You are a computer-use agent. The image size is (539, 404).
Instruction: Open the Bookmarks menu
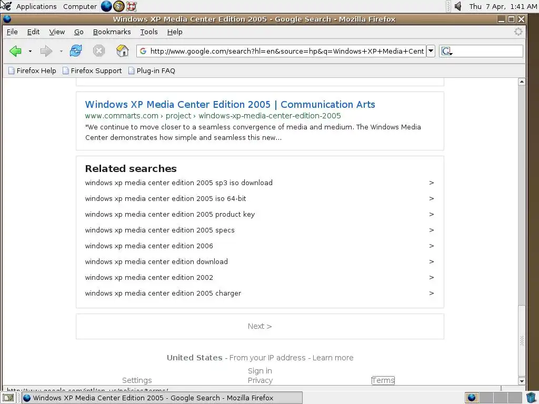pos(112,32)
